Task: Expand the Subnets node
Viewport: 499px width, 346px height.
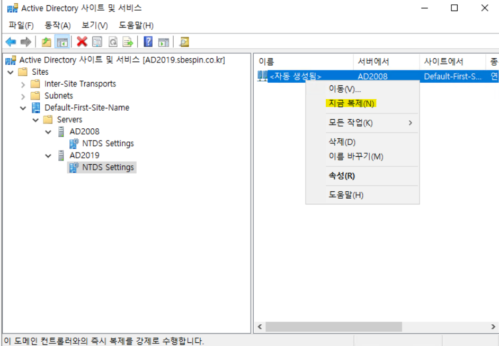Action: point(23,96)
